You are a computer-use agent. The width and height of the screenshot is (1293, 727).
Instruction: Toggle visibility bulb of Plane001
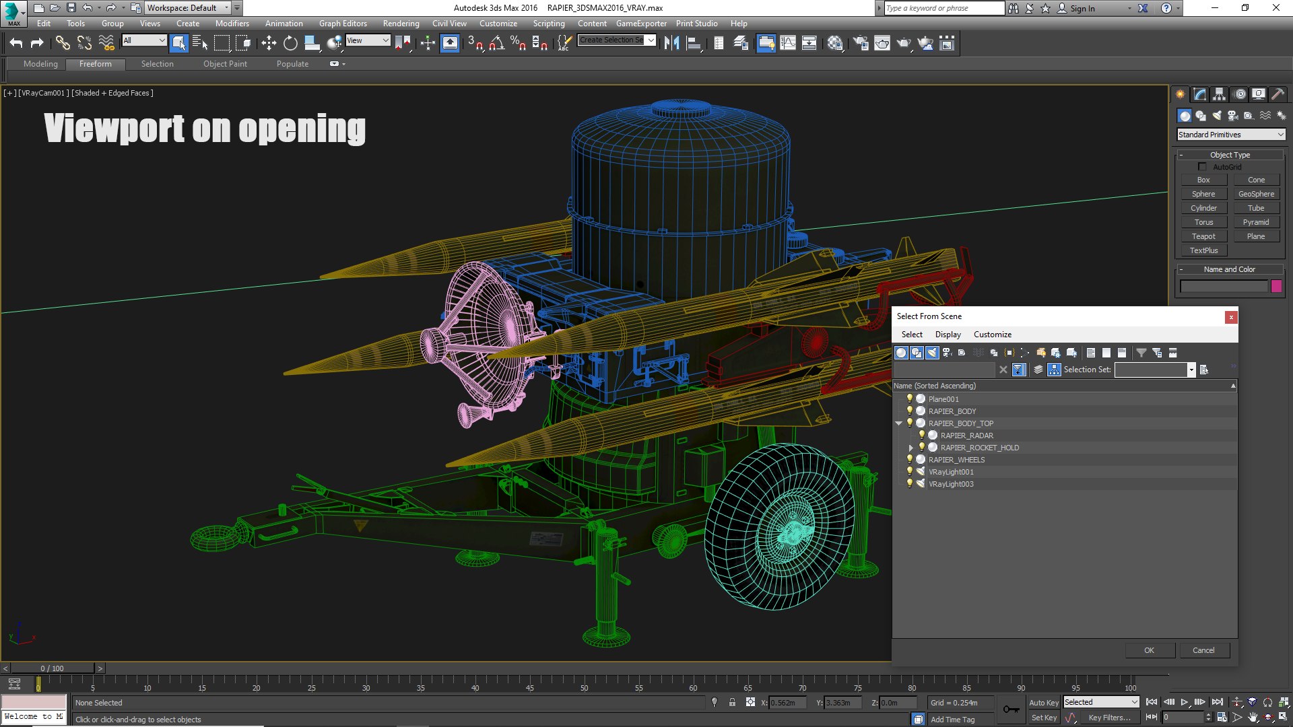(909, 399)
